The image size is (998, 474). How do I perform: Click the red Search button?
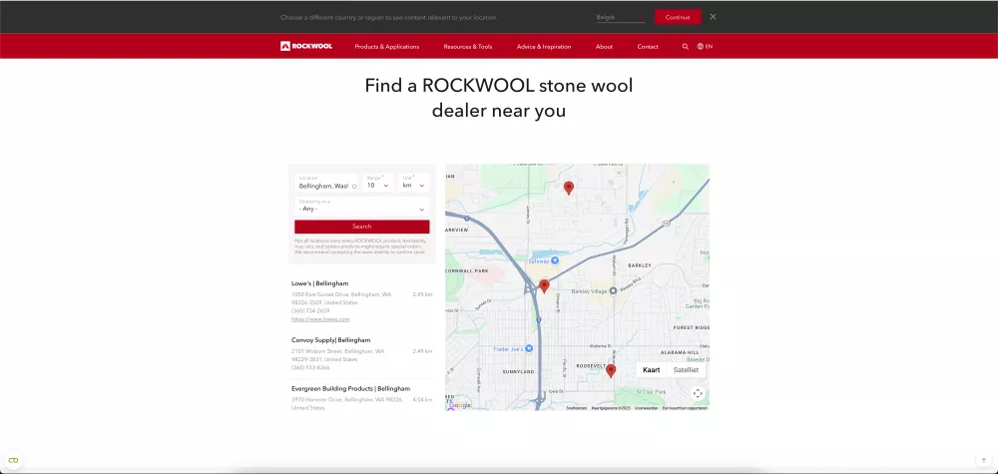tap(361, 227)
